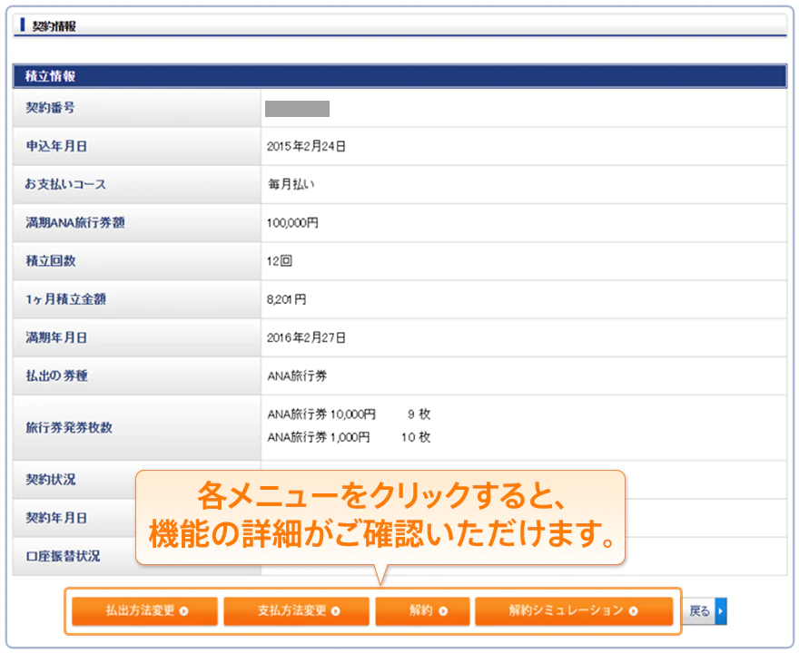799x653 pixels.
Task: Open the 解約シミュレーション button
Action: (x=573, y=611)
